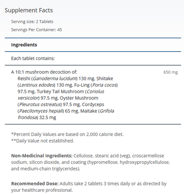
Task: Click Servings Per Container: 45 line
Action: point(36,30)
